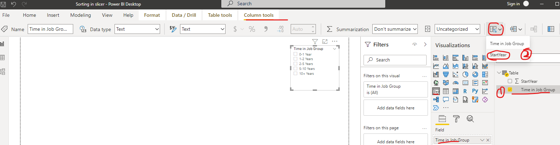The width and height of the screenshot is (560, 145).
Task: Switch to the Data / Drill tab
Action: point(184,15)
